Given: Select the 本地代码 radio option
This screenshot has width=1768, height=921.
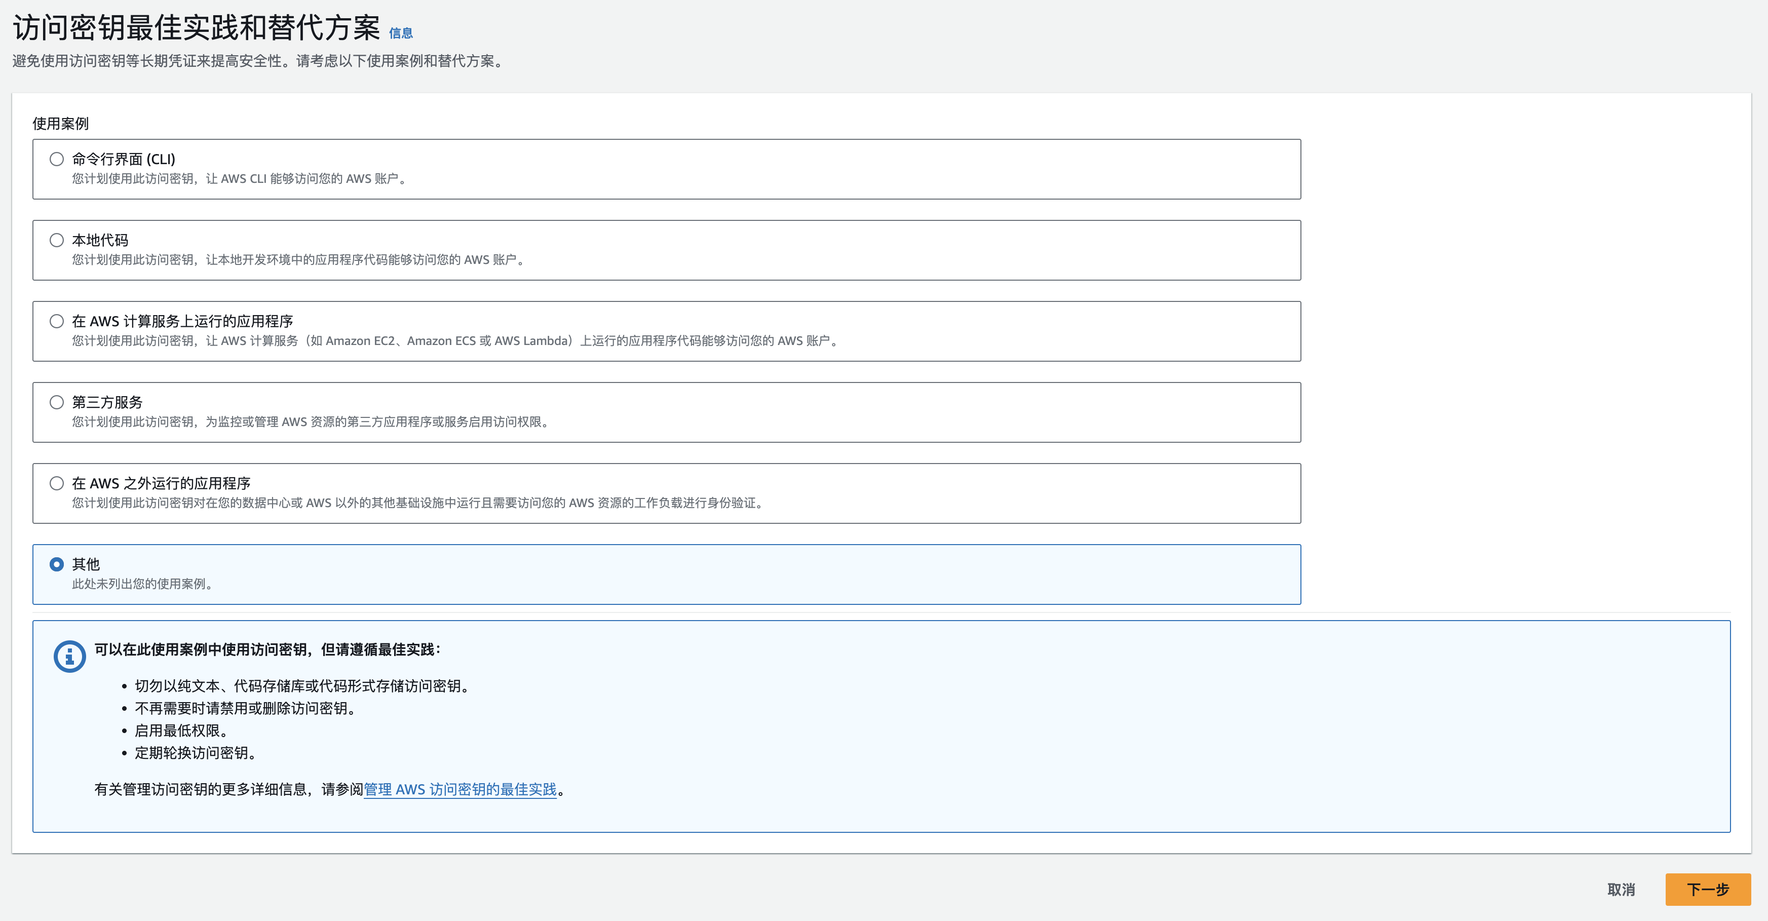Looking at the screenshot, I should pyautogui.click(x=57, y=240).
